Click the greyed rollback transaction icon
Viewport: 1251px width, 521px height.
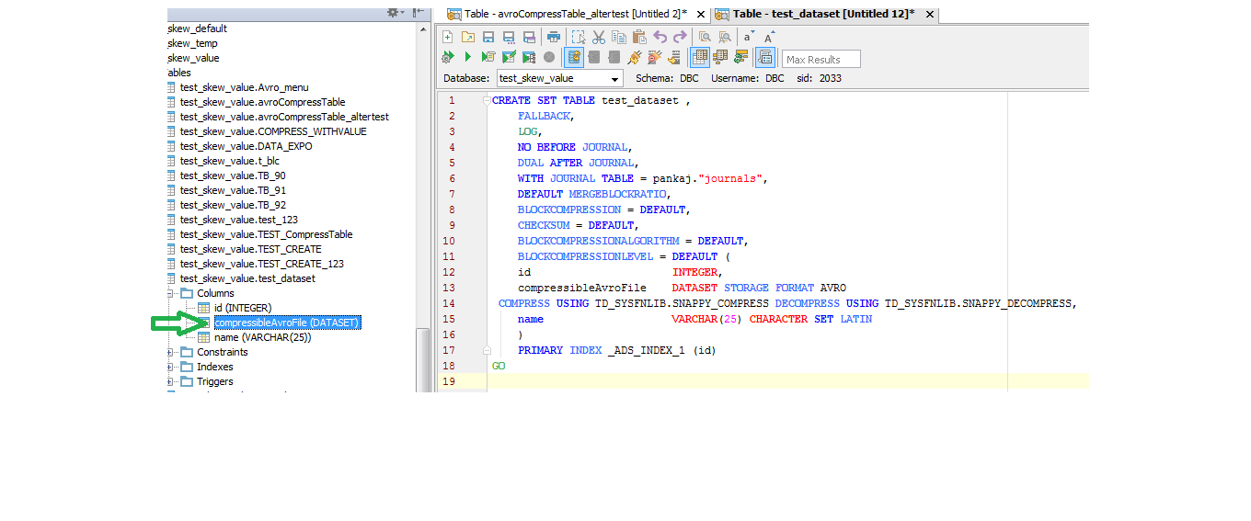pyautogui.click(x=614, y=57)
